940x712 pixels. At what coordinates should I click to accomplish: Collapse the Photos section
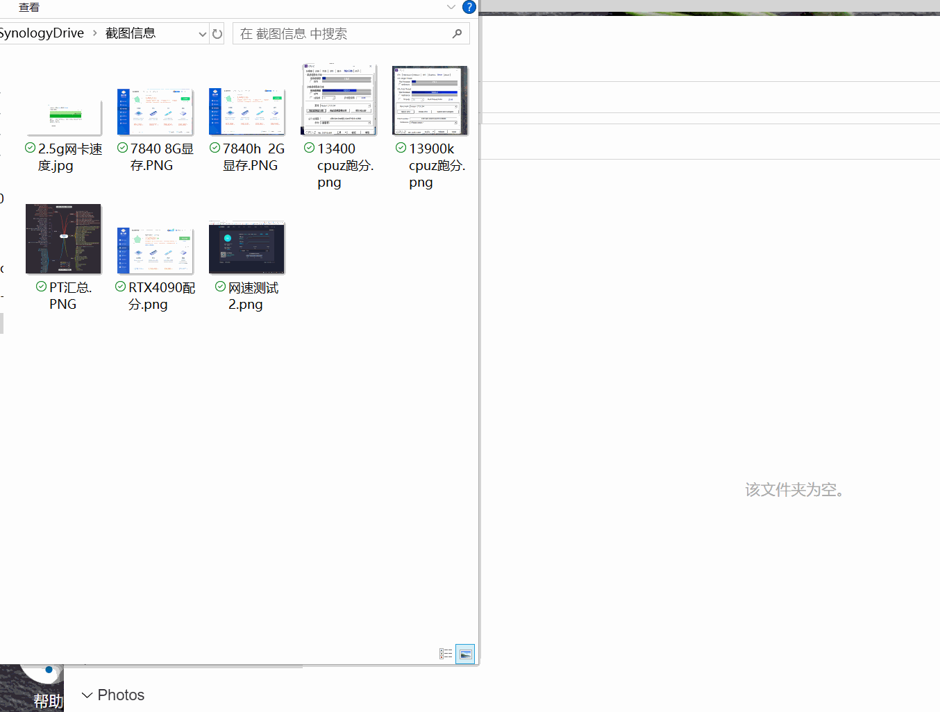(x=87, y=695)
